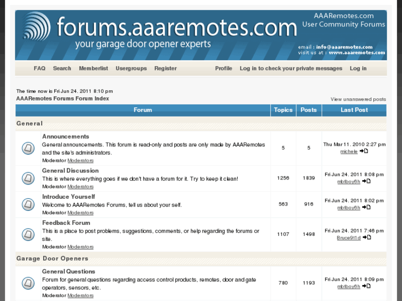Click topics count 563 for Introduce Yourself
The image size is (402, 301).
[283, 204]
